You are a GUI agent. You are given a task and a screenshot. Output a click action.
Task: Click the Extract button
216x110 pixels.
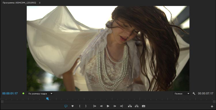coord(137,106)
